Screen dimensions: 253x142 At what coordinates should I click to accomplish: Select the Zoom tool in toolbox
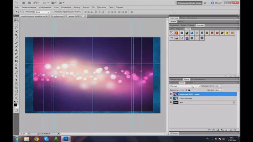click(x=16, y=98)
